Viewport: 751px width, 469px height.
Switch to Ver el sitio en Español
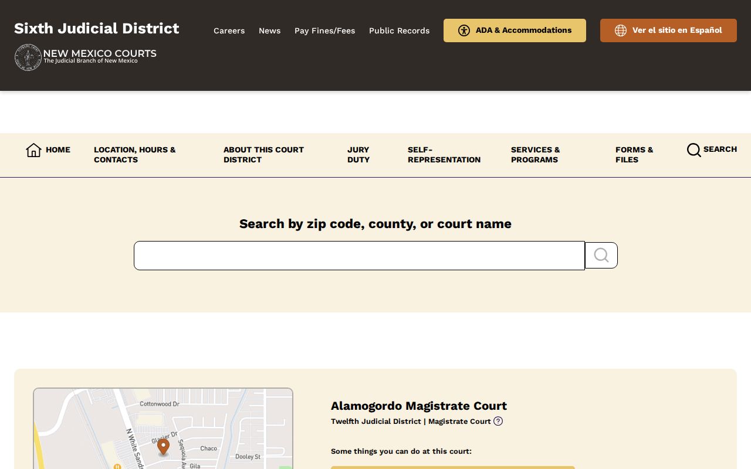coord(668,30)
